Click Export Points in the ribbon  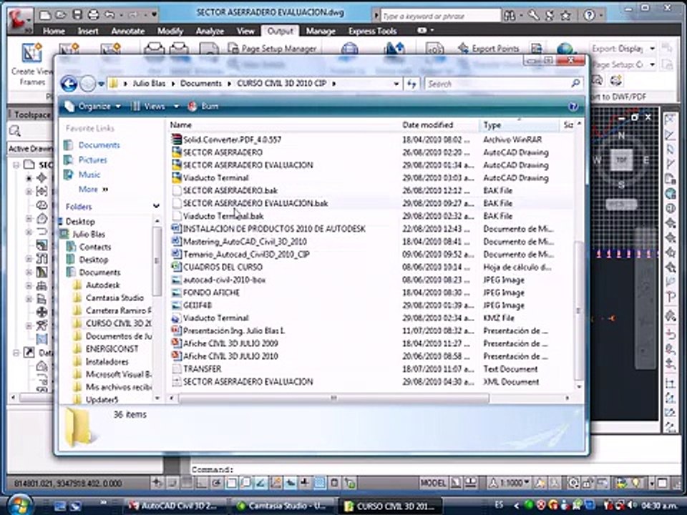(x=489, y=49)
